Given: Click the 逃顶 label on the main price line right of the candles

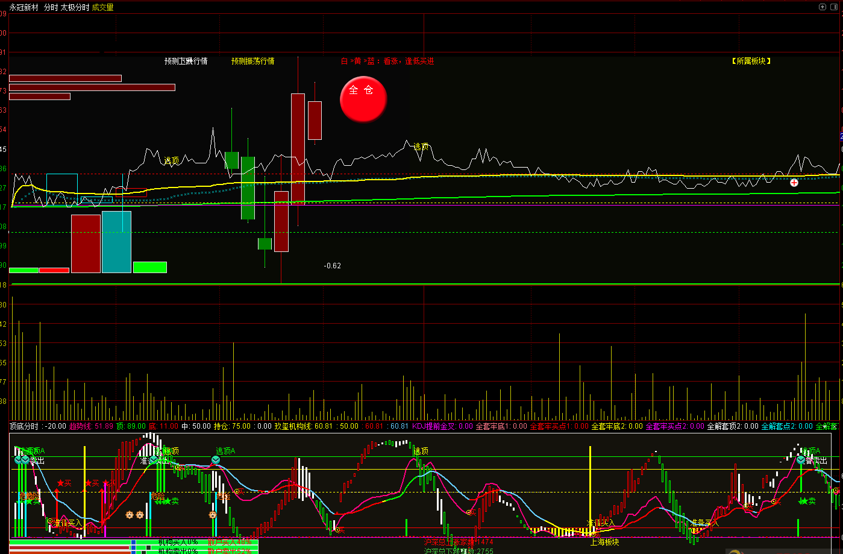Looking at the screenshot, I should point(421,146).
